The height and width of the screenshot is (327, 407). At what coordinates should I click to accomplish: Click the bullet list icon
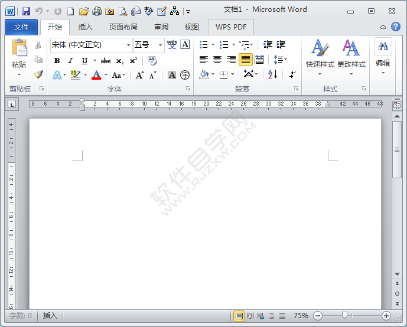pos(204,45)
